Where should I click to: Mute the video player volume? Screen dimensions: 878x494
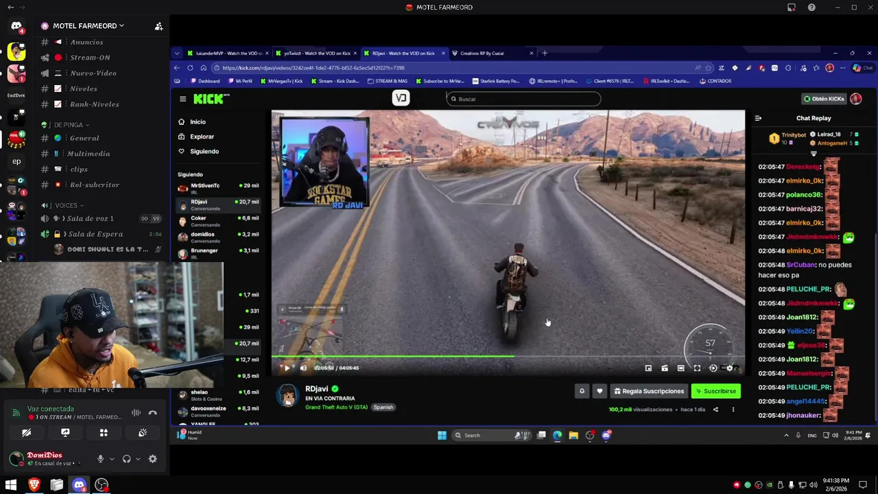(x=303, y=368)
